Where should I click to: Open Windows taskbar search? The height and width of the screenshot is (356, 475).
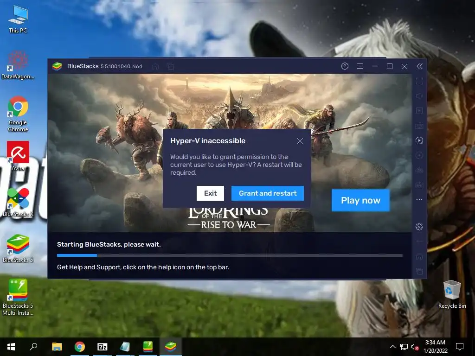pyautogui.click(x=33, y=347)
